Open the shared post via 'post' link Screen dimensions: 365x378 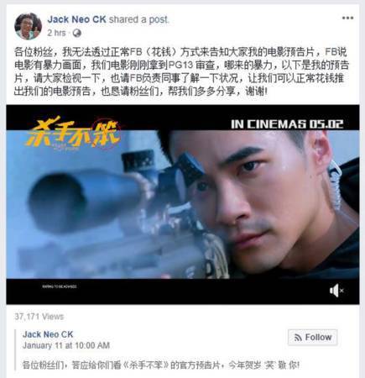click(159, 19)
